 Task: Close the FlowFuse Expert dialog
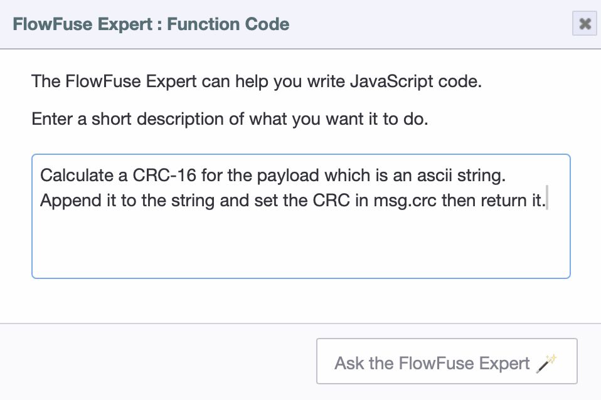(x=584, y=24)
